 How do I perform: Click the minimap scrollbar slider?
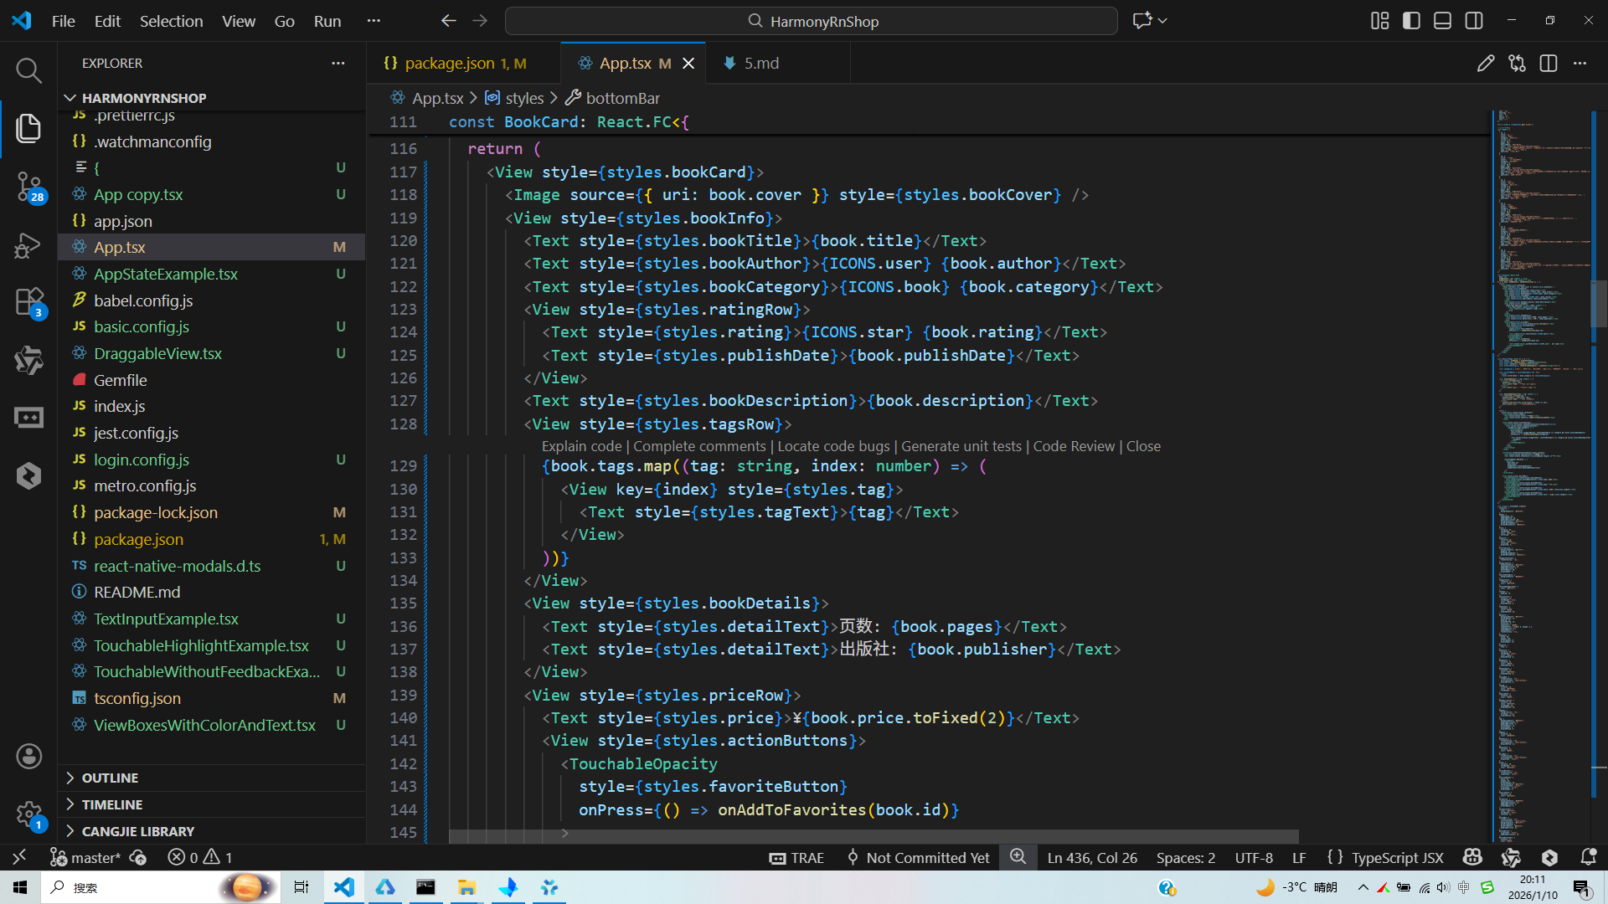(1598, 303)
